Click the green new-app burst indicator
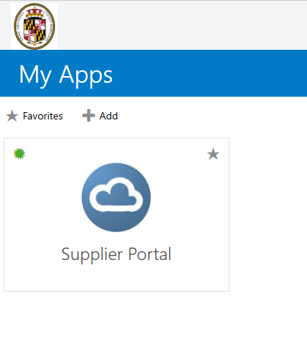The width and height of the screenshot is (307, 345). click(x=20, y=154)
